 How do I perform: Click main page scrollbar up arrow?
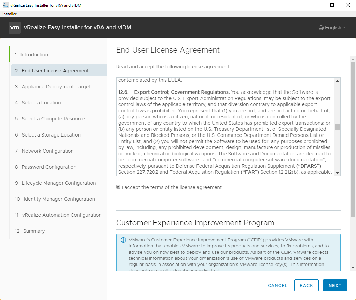[353, 59]
